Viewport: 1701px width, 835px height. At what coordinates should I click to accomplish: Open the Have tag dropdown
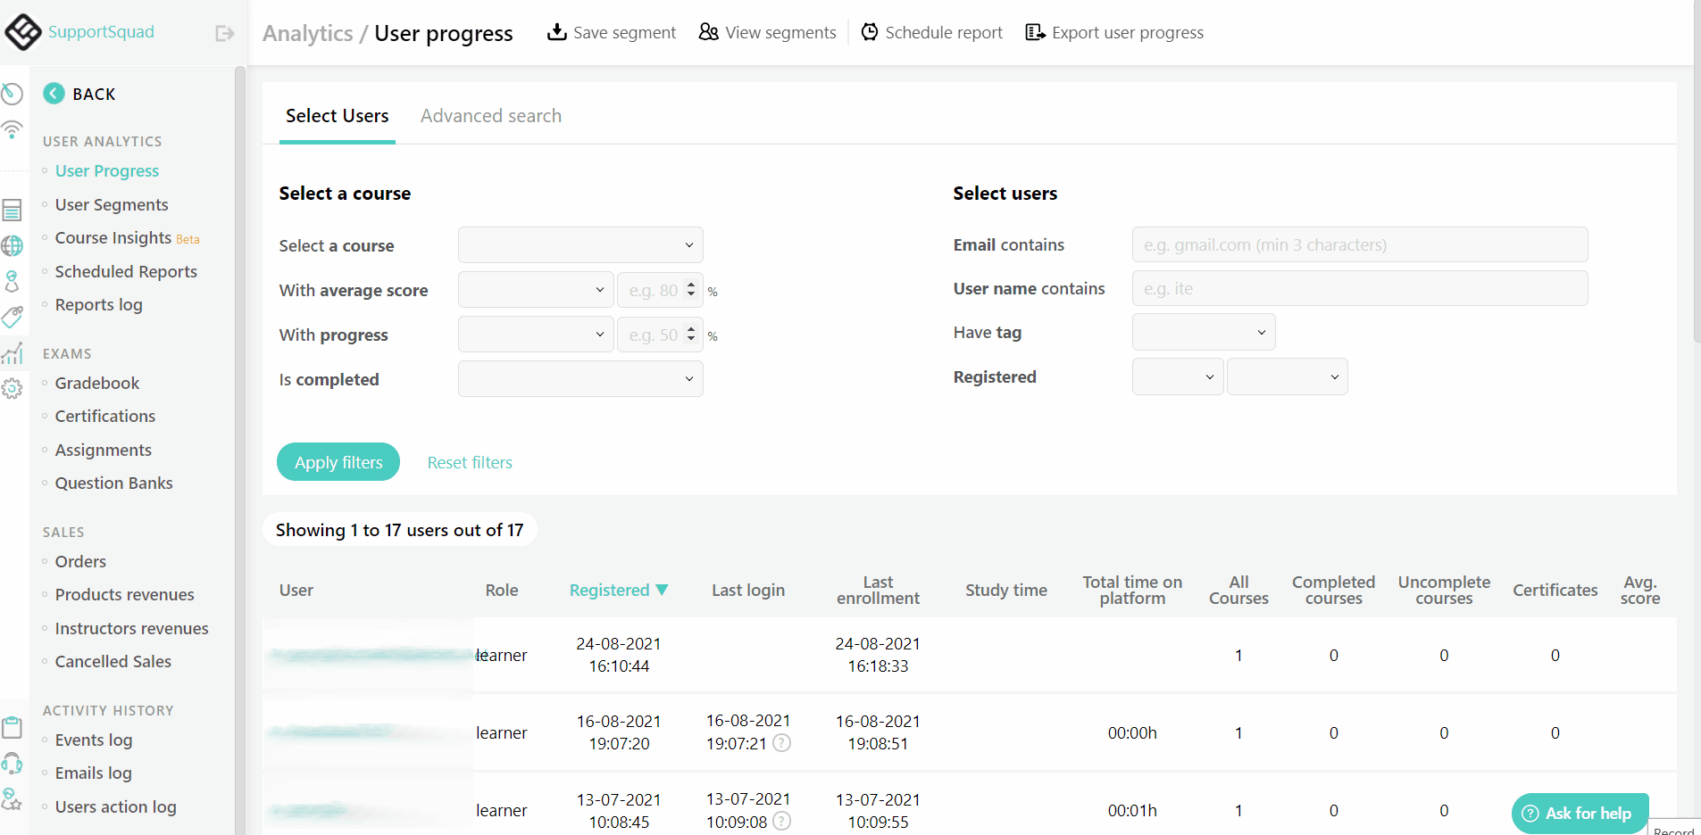point(1203,331)
